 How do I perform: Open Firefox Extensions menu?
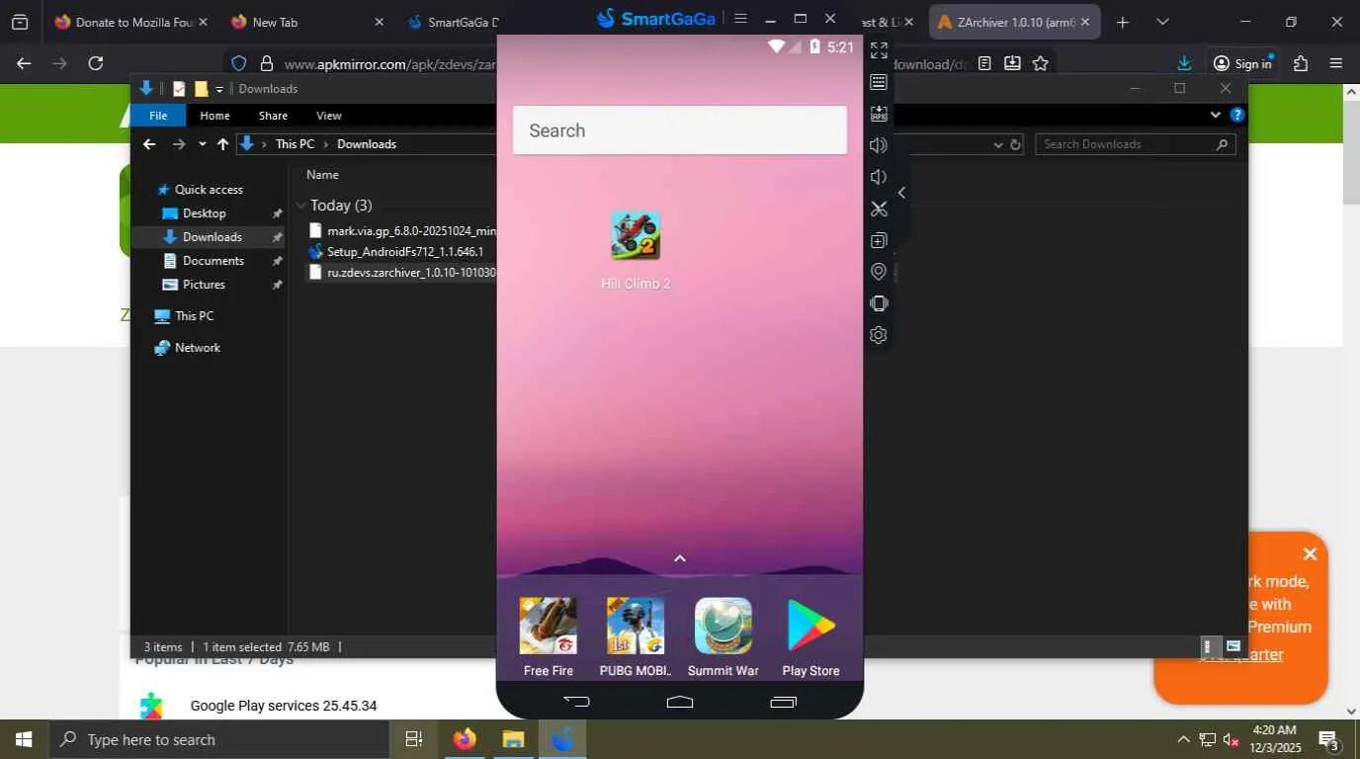pos(1301,63)
